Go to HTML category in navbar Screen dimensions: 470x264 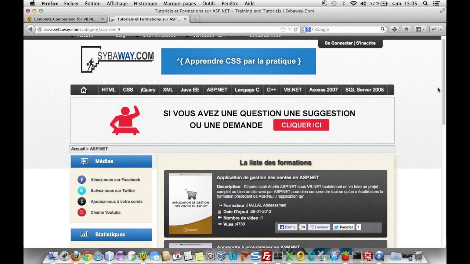coord(109,90)
